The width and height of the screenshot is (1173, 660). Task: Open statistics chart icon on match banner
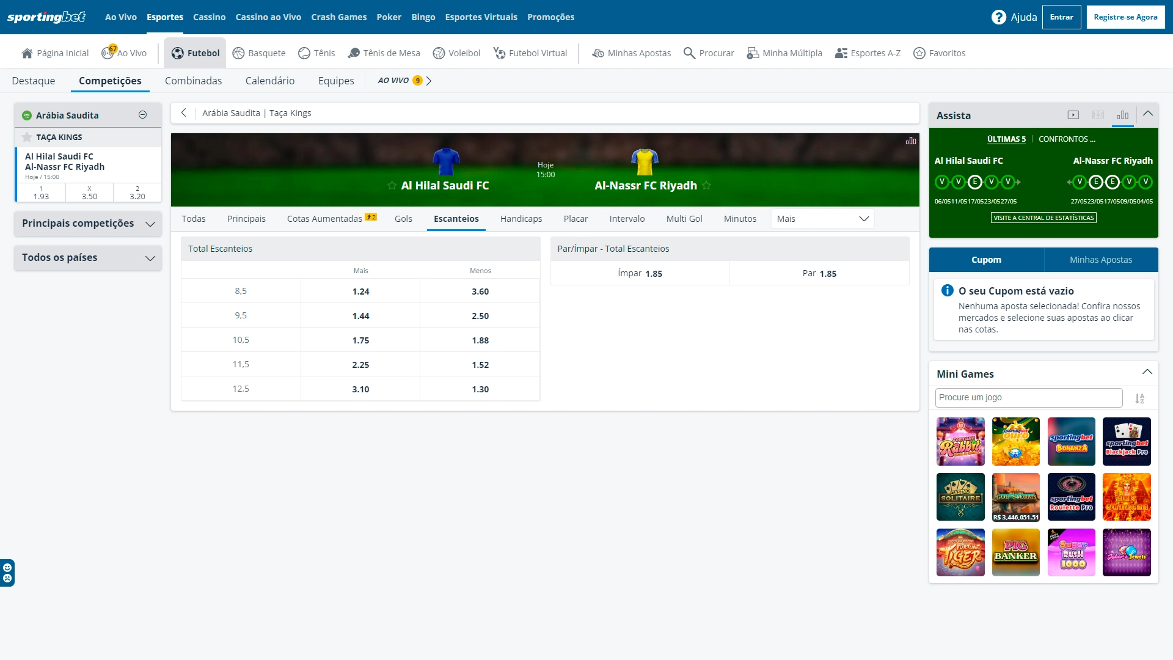(911, 141)
